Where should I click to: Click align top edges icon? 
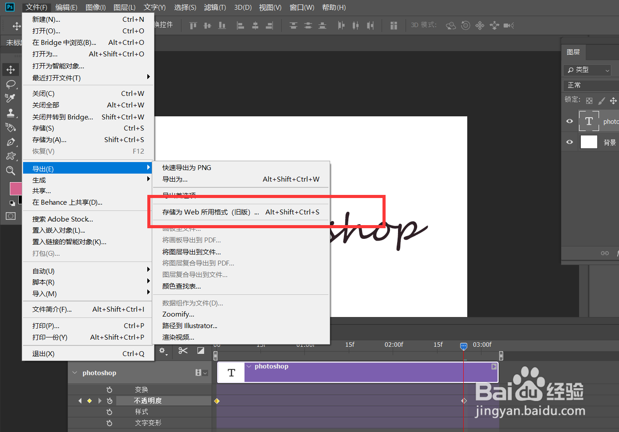coord(193,25)
